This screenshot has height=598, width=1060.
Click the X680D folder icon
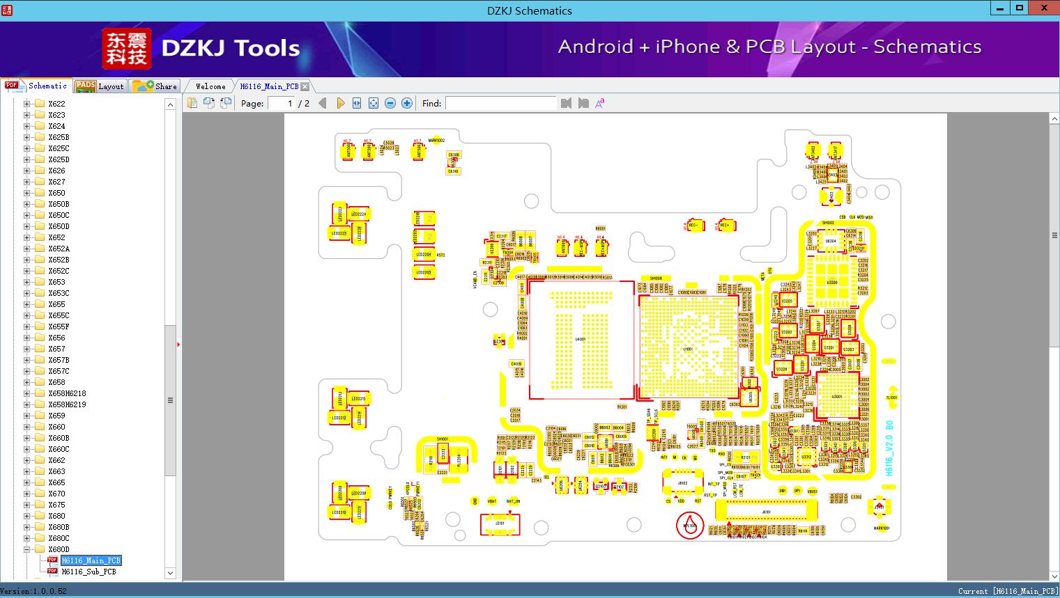point(40,549)
